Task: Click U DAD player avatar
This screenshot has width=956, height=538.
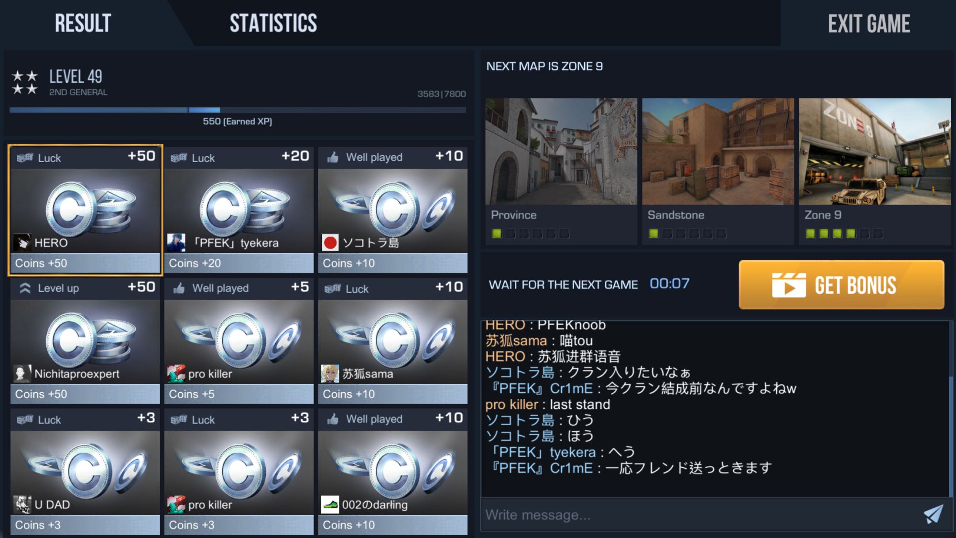Action: (22, 505)
